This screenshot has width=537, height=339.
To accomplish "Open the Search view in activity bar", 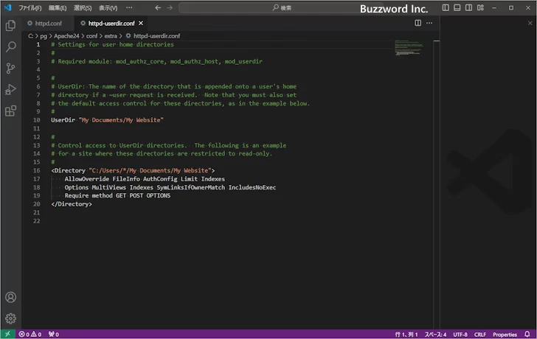I will click(x=10, y=46).
